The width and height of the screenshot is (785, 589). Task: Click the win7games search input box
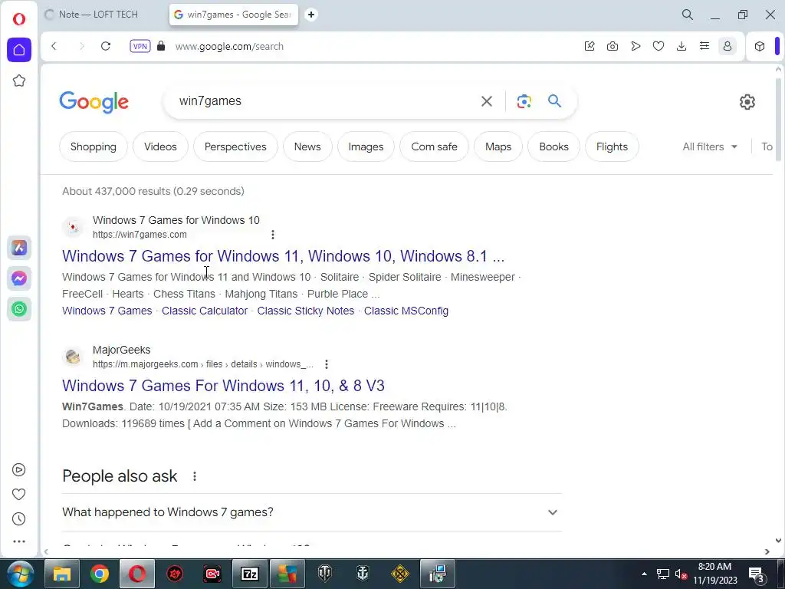320,101
